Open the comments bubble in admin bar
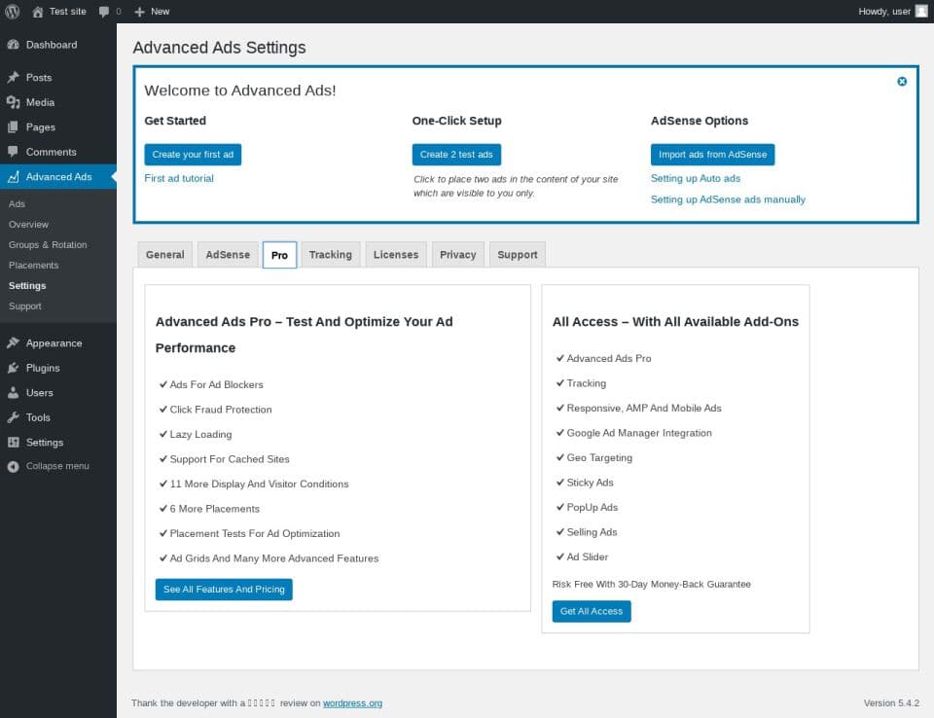This screenshot has width=934, height=718. pos(104,12)
